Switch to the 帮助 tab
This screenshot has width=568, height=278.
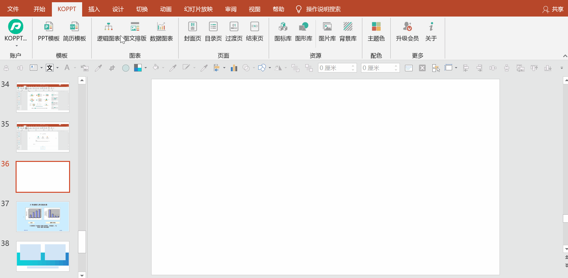point(279,9)
